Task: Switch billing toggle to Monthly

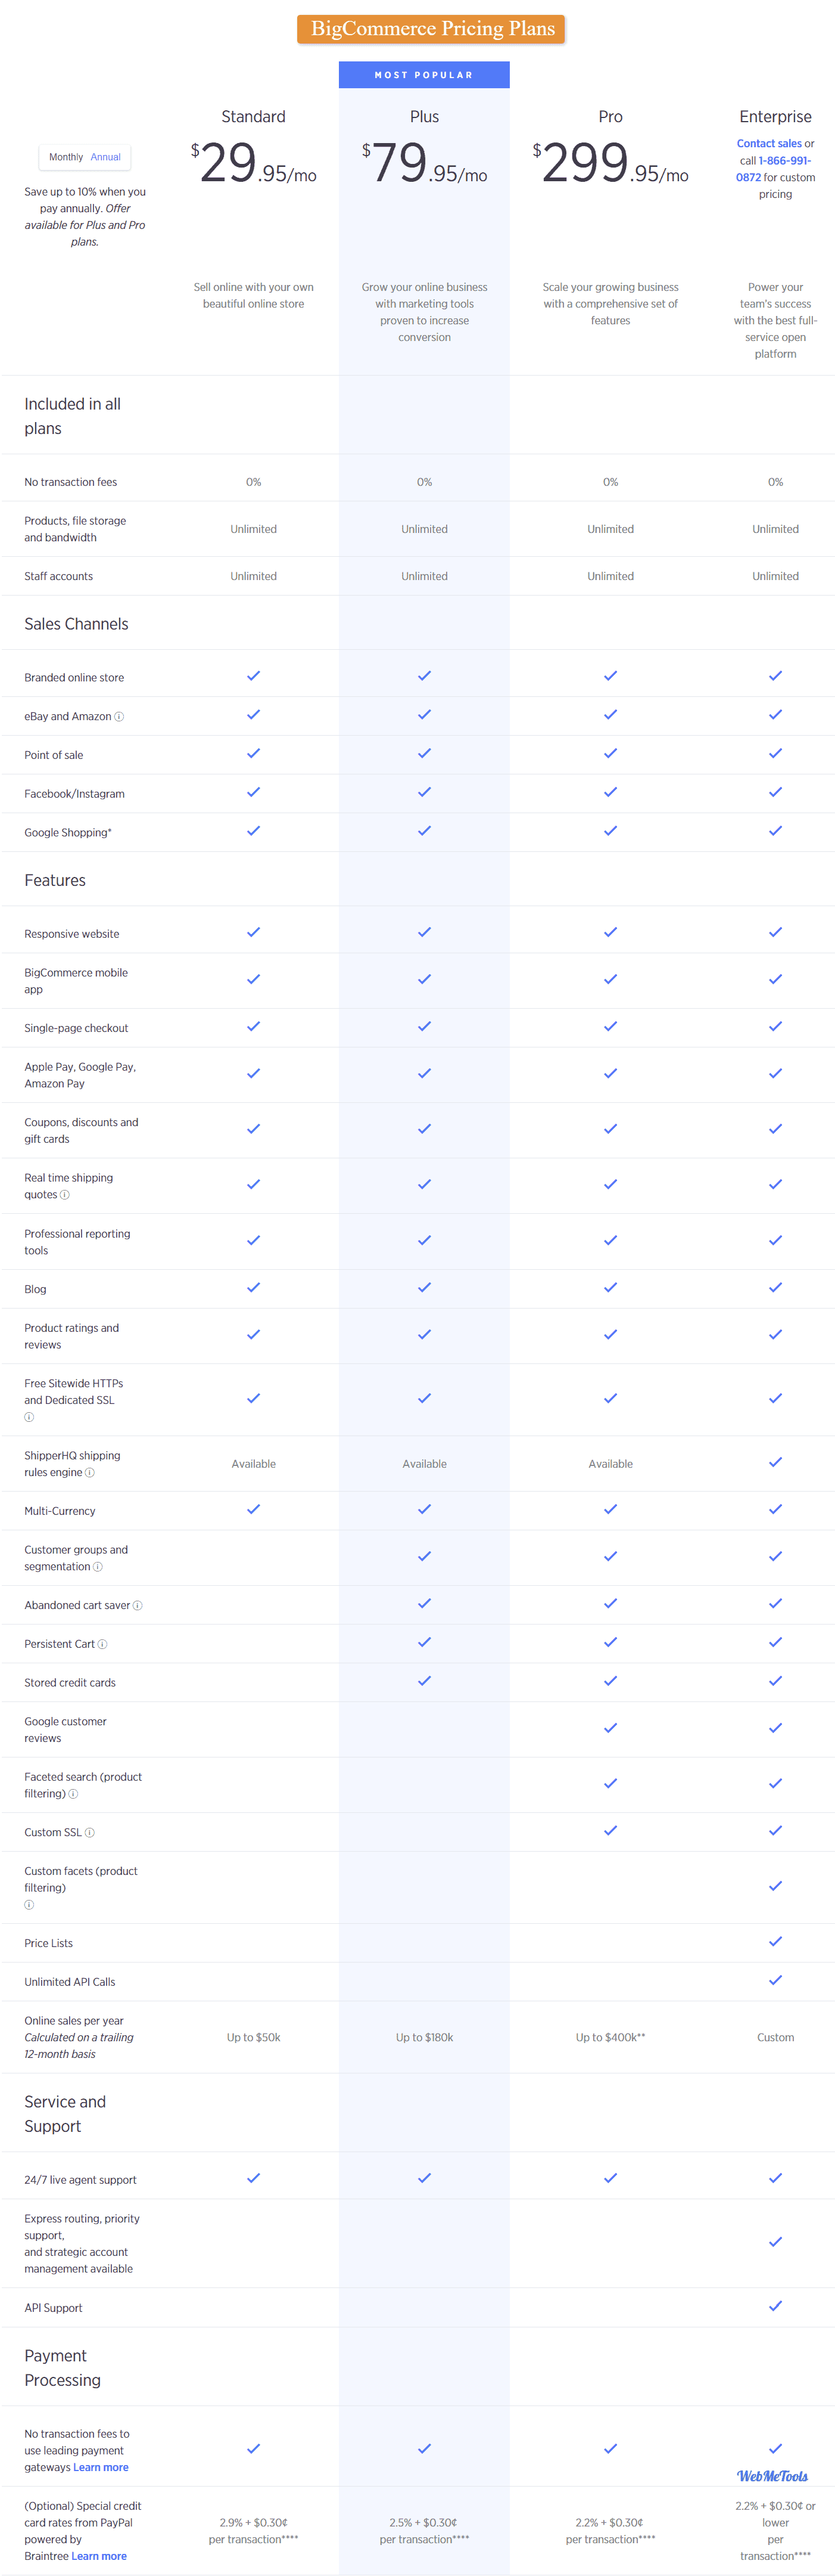Action: [x=66, y=157]
